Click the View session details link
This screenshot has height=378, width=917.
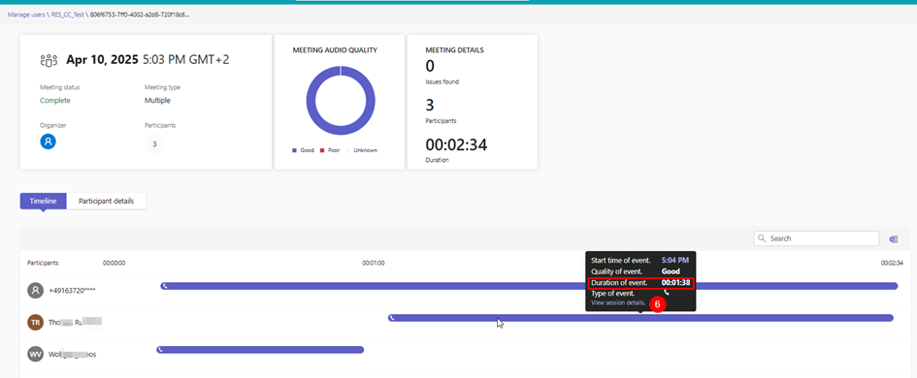pyautogui.click(x=619, y=303)
